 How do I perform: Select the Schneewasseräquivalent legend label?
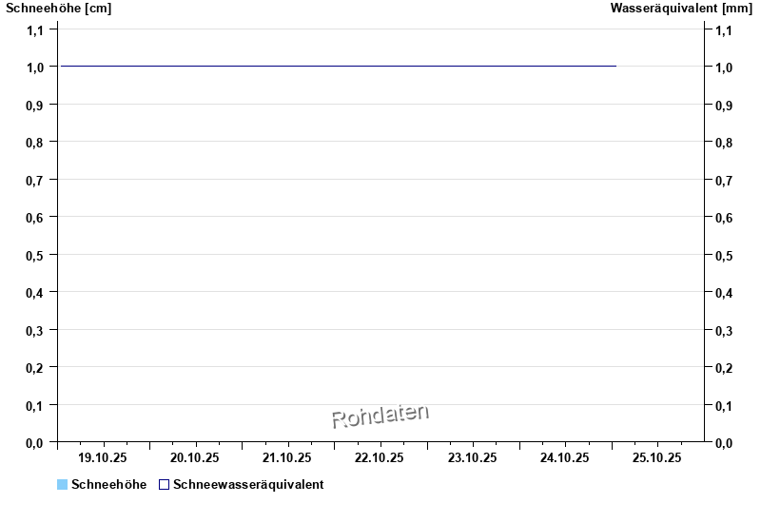tap(248, 485)
